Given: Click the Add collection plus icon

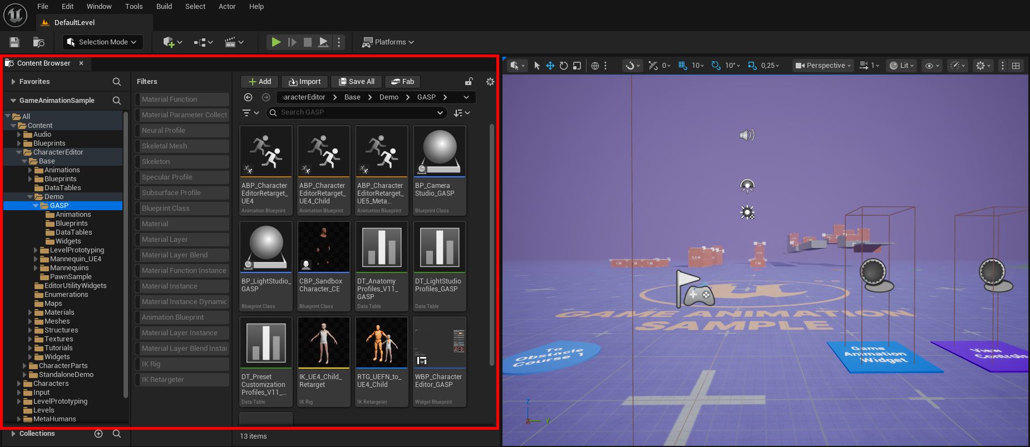Looking at the screenshot, I should coord(98,434).
